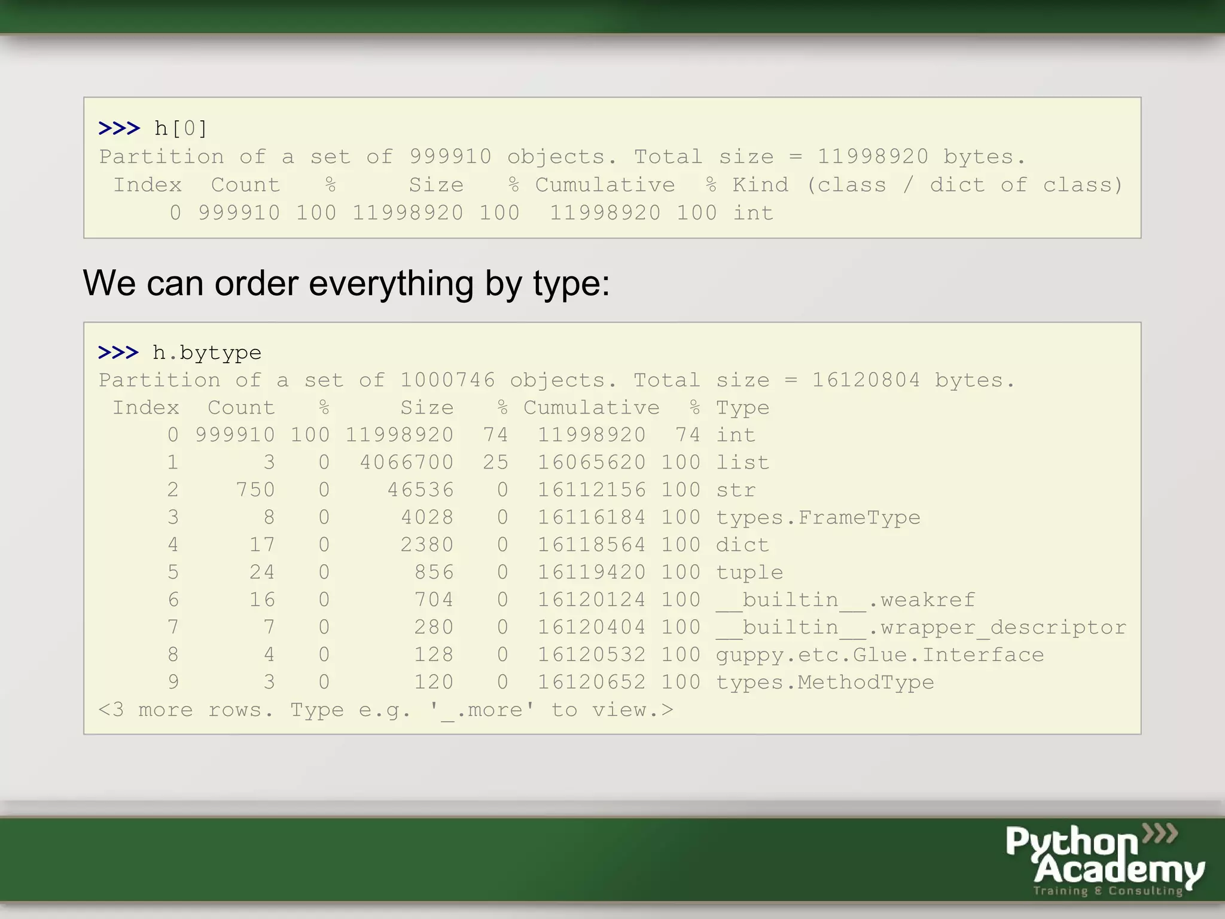Click the cumulative value 16120404

point(592,627)
